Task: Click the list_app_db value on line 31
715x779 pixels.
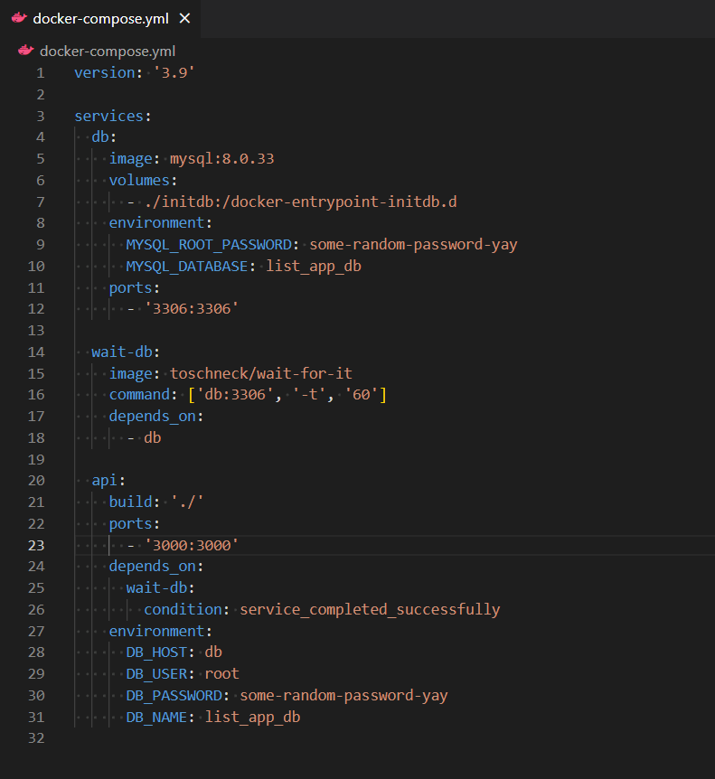Action: click(x=252, y=717)
